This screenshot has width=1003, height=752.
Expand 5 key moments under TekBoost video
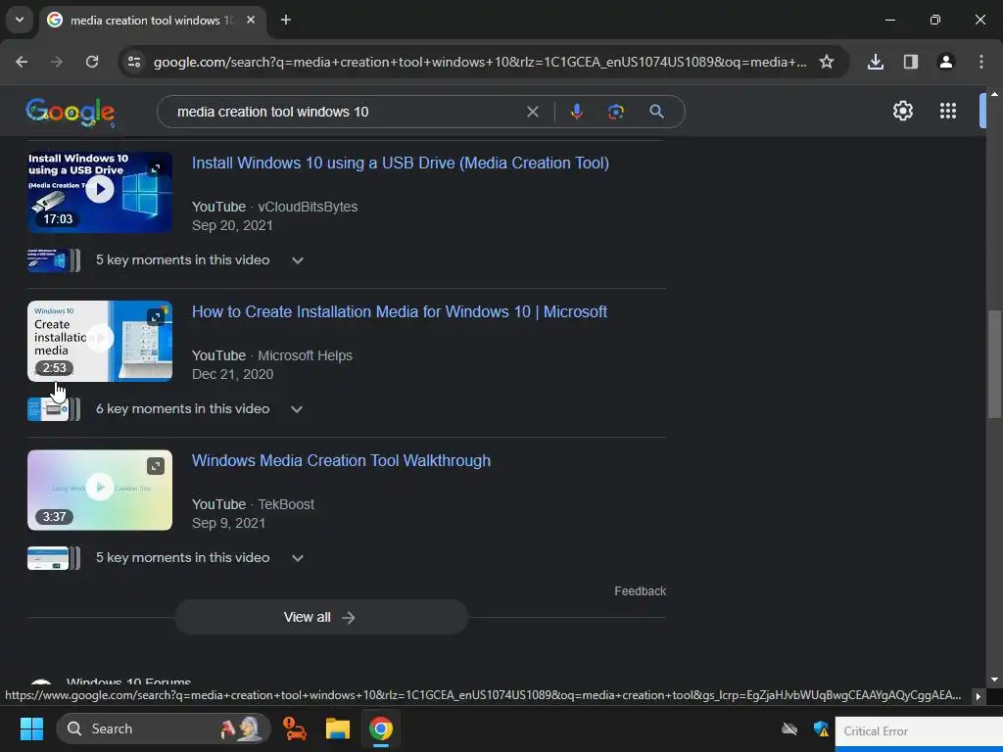tap(298, 558)
